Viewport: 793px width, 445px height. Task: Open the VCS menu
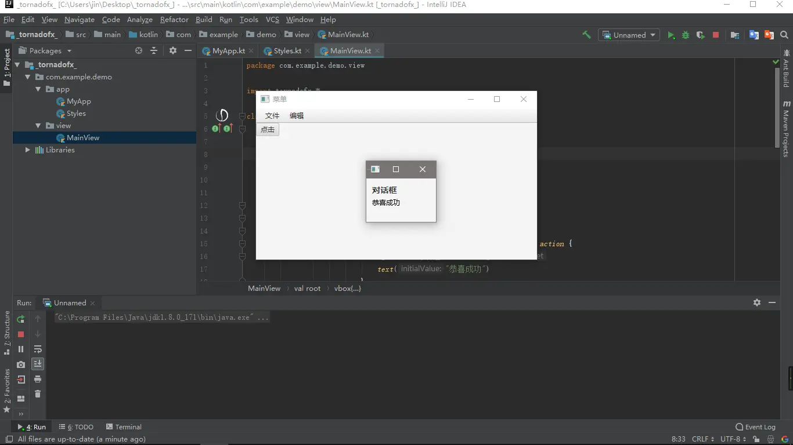272,19
